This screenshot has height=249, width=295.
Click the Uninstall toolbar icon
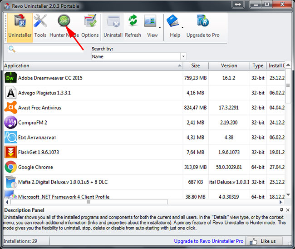point(113,25)
